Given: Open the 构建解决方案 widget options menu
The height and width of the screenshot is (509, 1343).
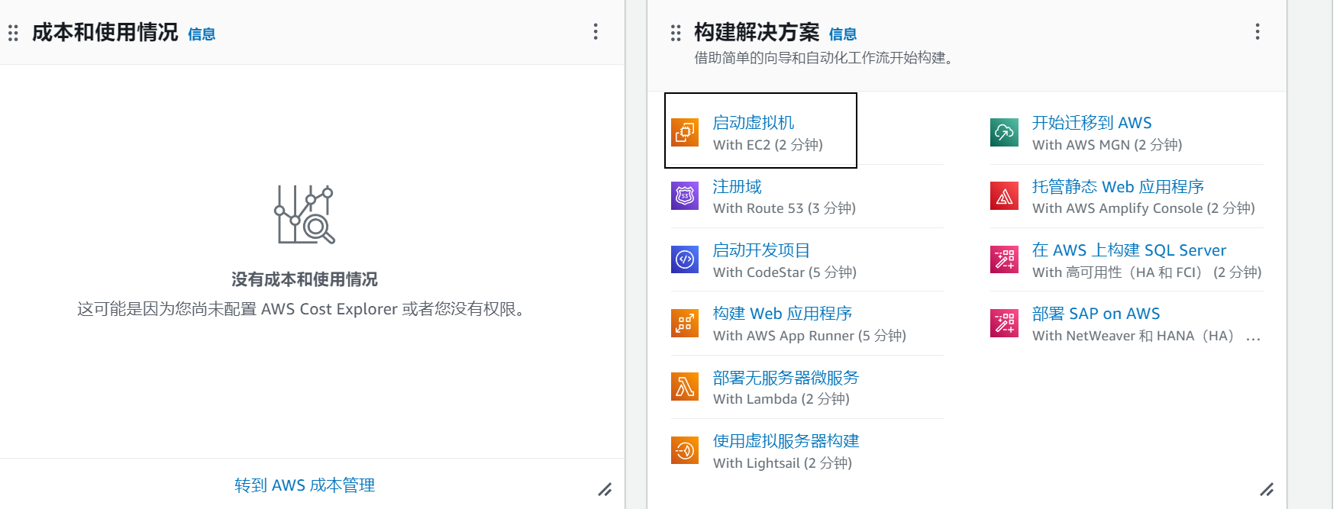Looking at the screenshot, I should (1257, 32).
